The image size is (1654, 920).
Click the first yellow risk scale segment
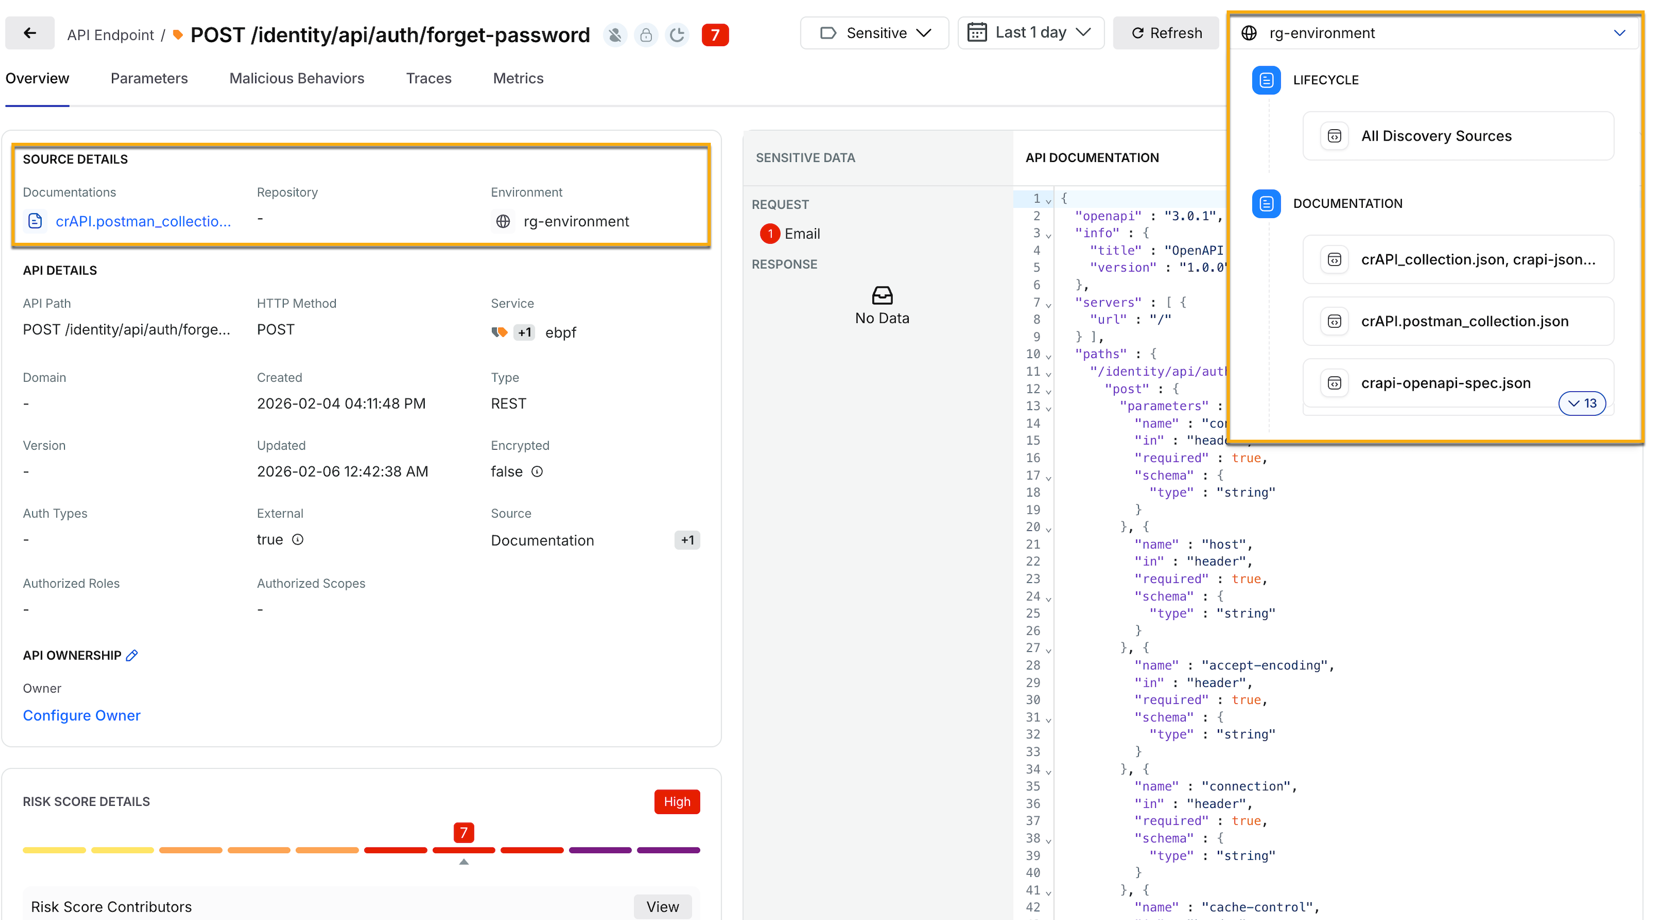[x=54, y=850]
